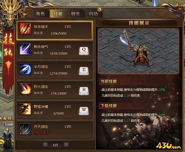This screenshot has width=185, height=152.
Task: Close the skill panel window
Action: click(x=180, y=9)
